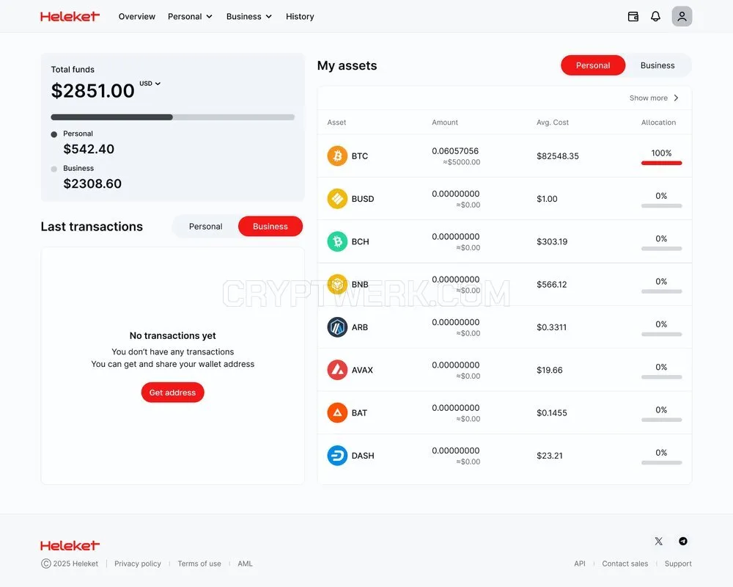The height and width of the screenshot is (587, 733).
Task: Open the Support link
Action: [x=678, y=564]
